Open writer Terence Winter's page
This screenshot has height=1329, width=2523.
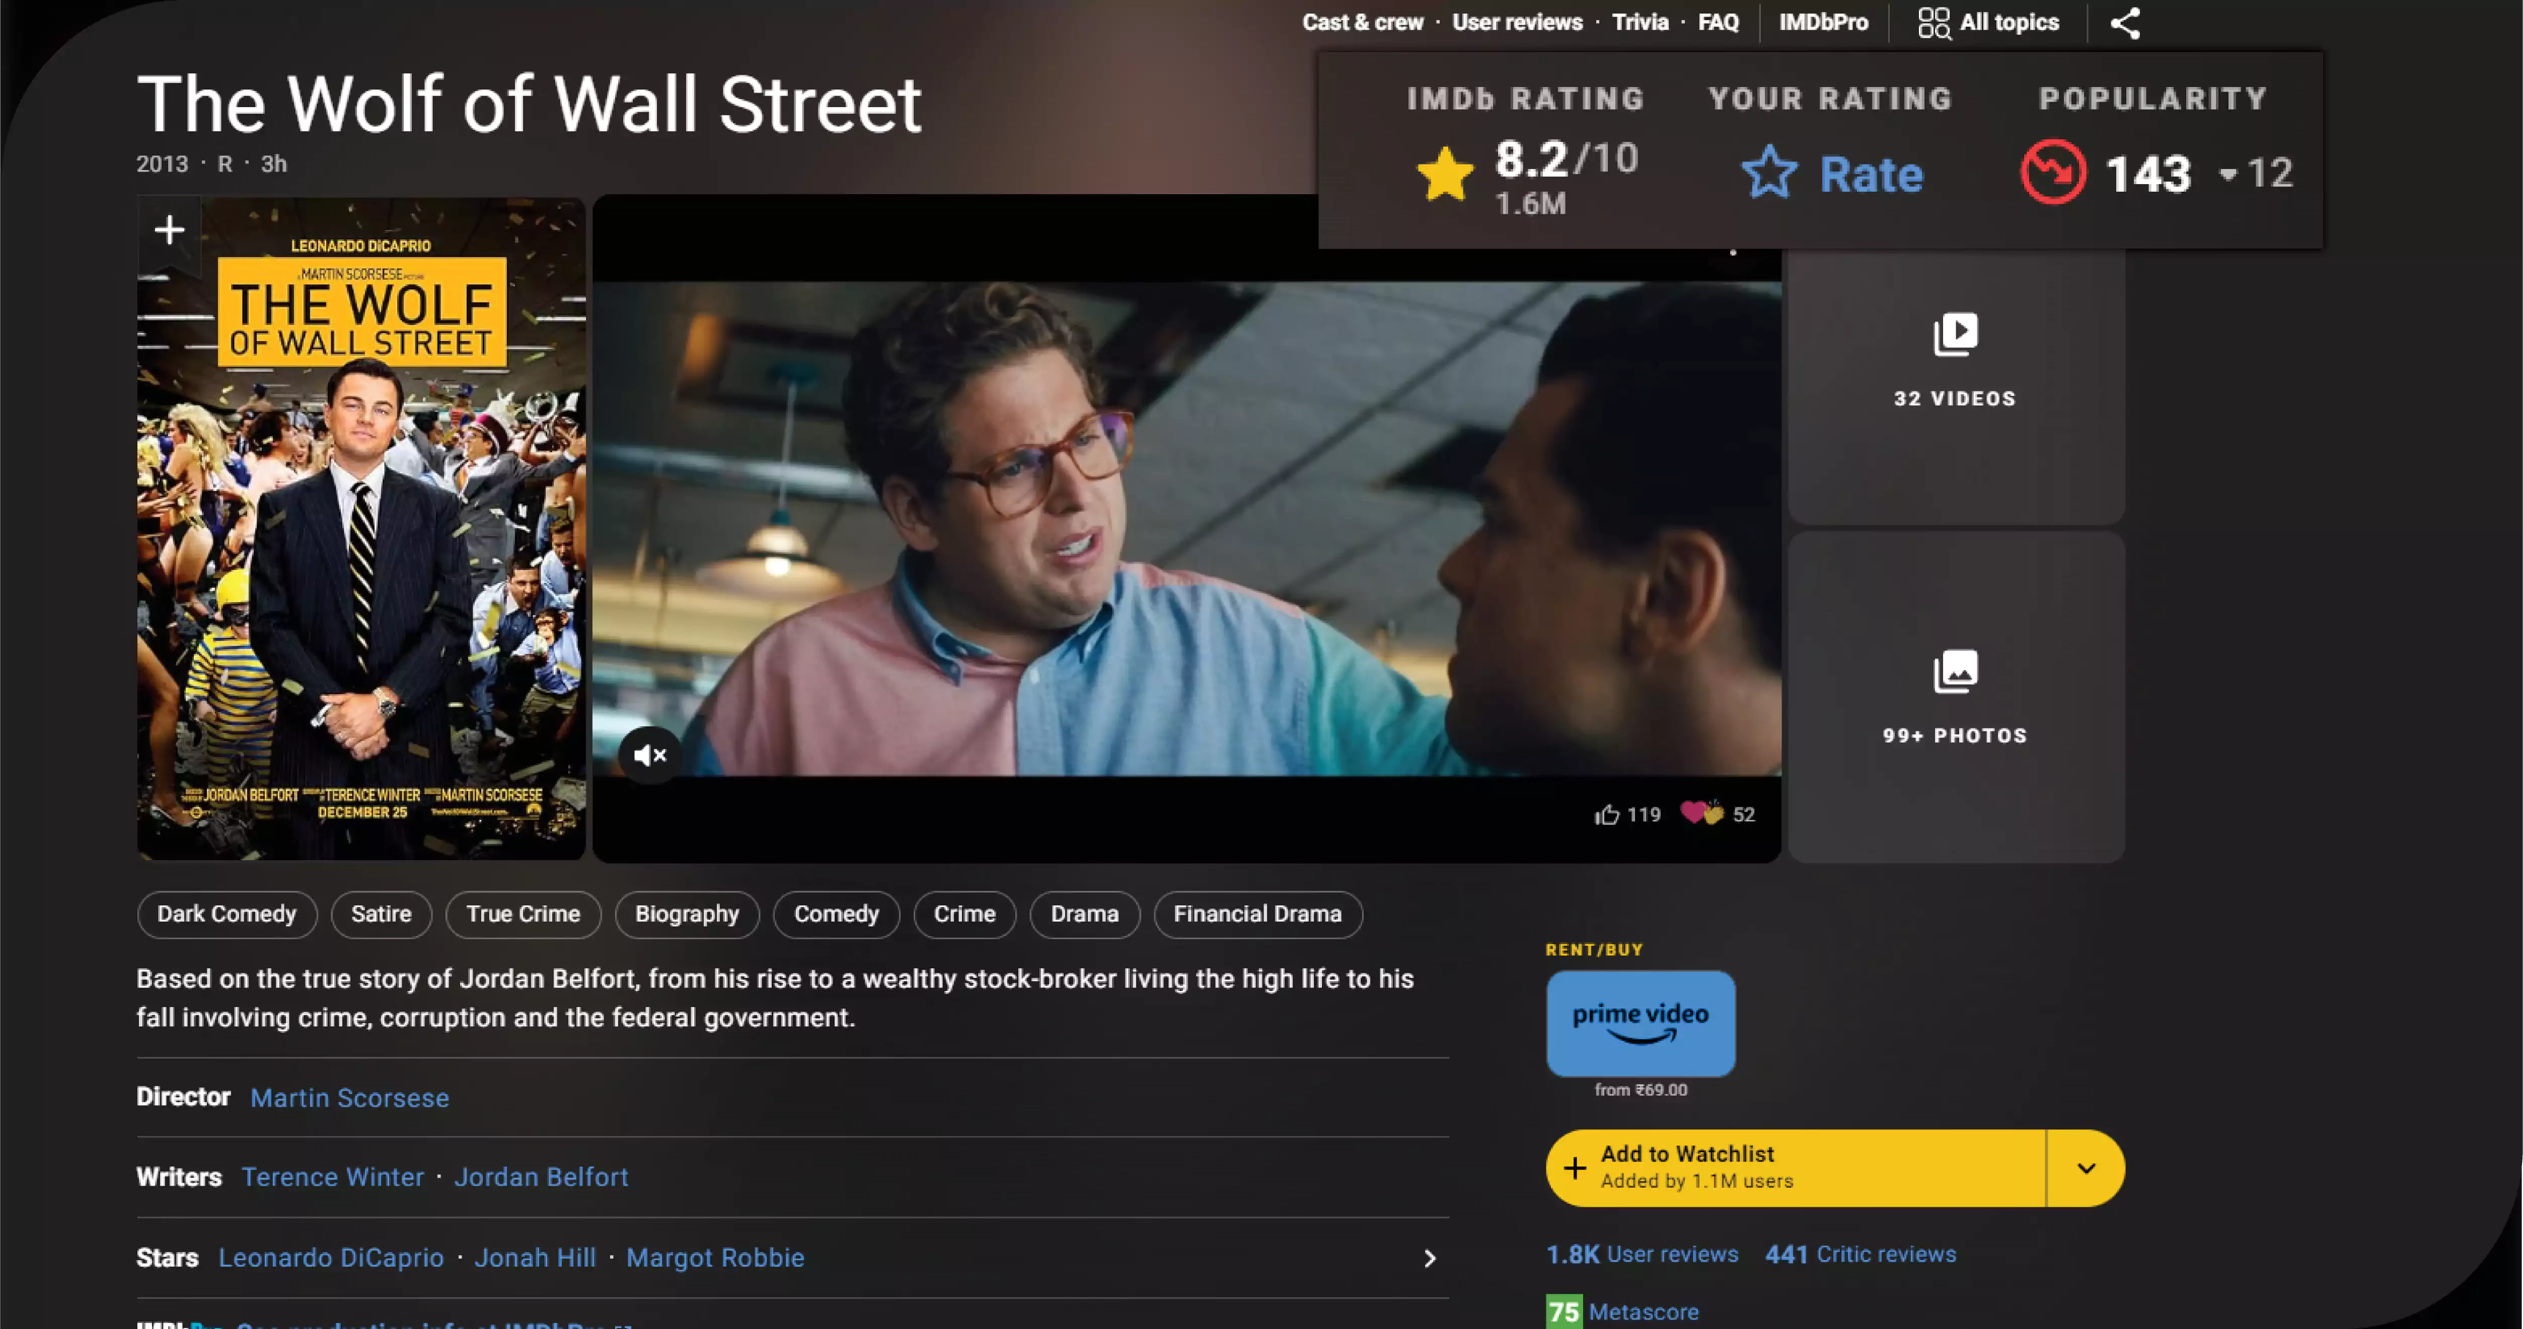[x=333, y=1177]
